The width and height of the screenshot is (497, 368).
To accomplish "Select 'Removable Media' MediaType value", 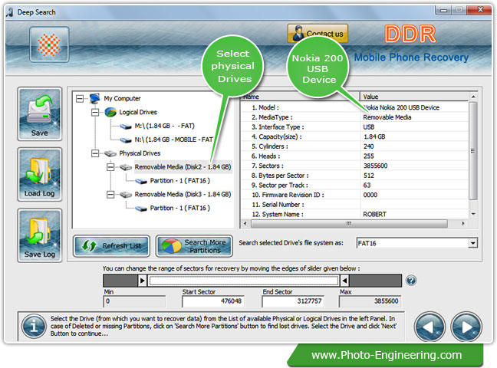I will point(387,117).
